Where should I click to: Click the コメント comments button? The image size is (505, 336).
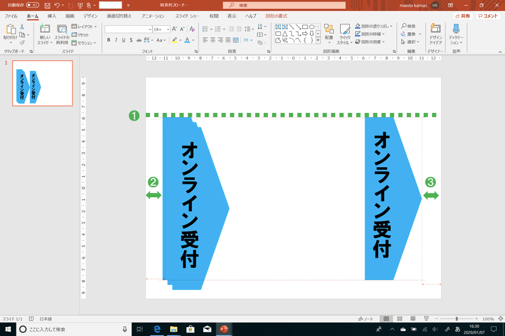(x=488, y=16)
